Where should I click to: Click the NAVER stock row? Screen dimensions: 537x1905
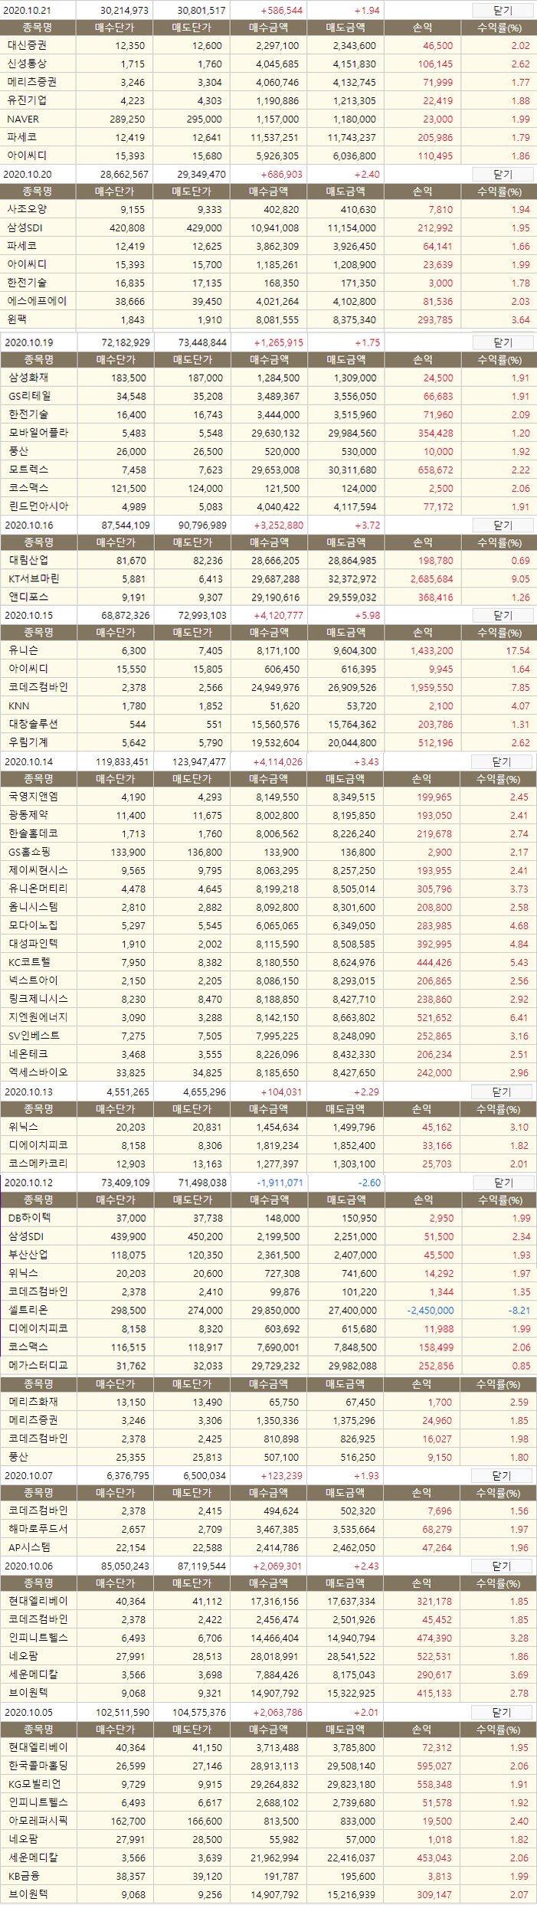[x=268, y=119]
